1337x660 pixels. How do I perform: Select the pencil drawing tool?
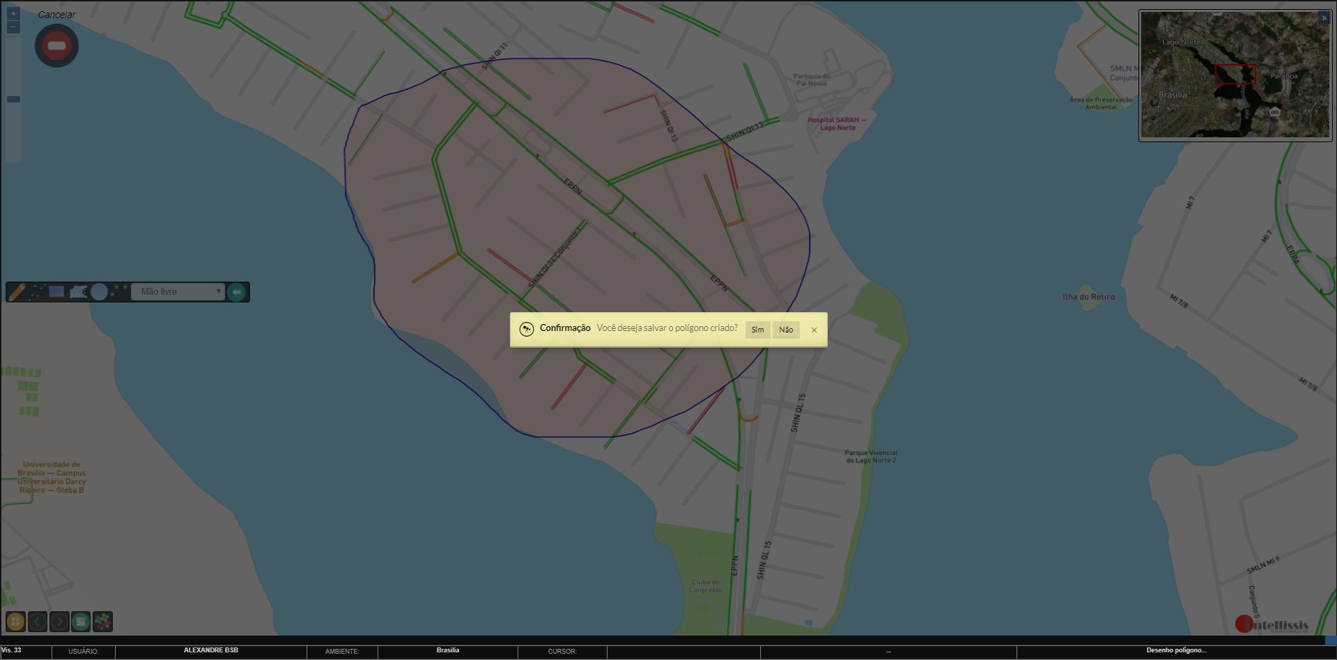coord(17,291)
